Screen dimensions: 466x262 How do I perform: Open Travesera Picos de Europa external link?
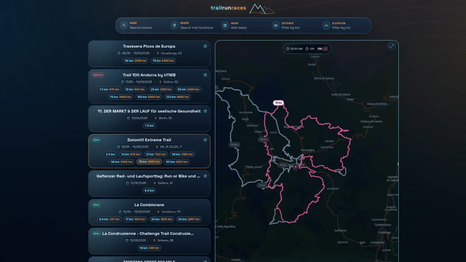point(205,46)
